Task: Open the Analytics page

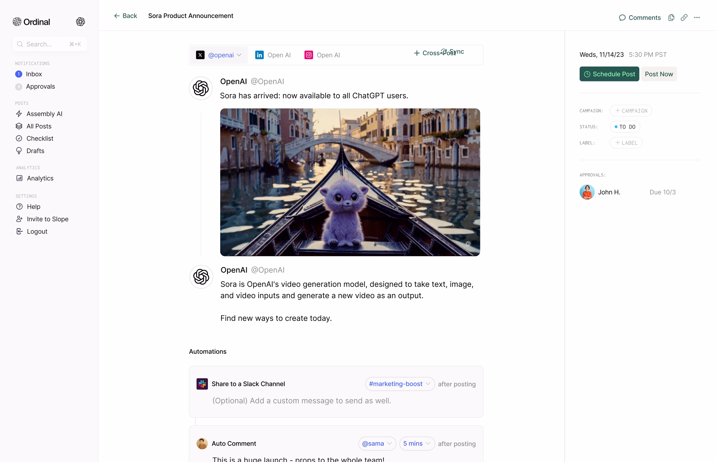Action: pos(40,178)
